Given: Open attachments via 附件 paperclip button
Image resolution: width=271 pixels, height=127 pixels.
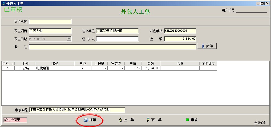Looking at the screenshot, I should 207,46.
